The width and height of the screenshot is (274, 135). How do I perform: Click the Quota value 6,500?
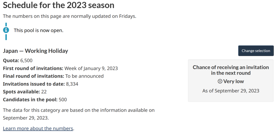[x=26, y=61]
